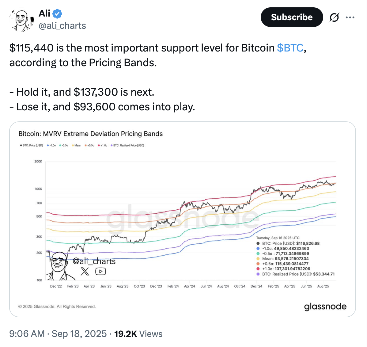Toggle the BTC: Price [USD] legend item
The width and height of the screenshot is (367, 347).
[x=31, y=145]
